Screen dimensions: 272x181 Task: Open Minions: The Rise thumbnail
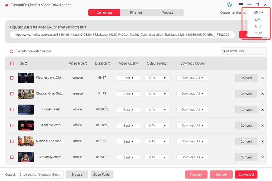[26, 141]
